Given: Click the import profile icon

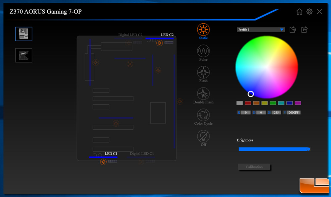Looking at the screenshot, I should point(293,30).
